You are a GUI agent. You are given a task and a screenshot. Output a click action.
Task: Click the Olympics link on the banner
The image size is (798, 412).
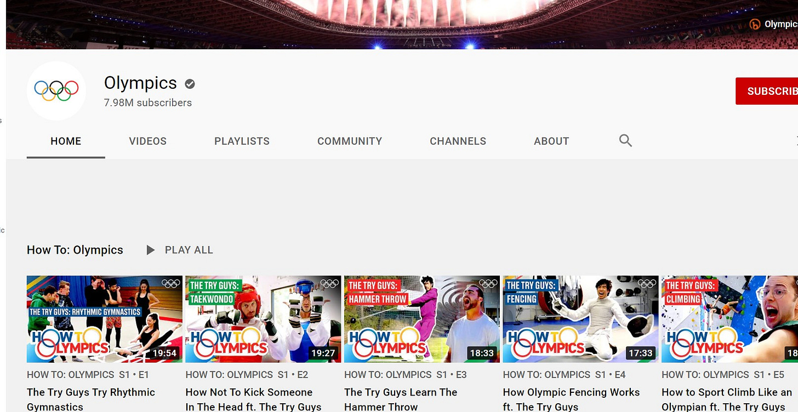click(774, 24)
